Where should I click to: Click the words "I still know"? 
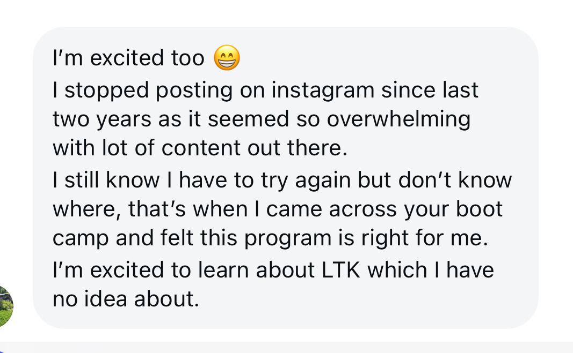[106, 179]
